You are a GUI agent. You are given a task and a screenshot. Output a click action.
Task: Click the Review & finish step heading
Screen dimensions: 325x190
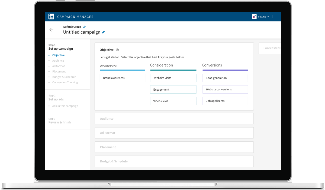(x=59, y=122)
